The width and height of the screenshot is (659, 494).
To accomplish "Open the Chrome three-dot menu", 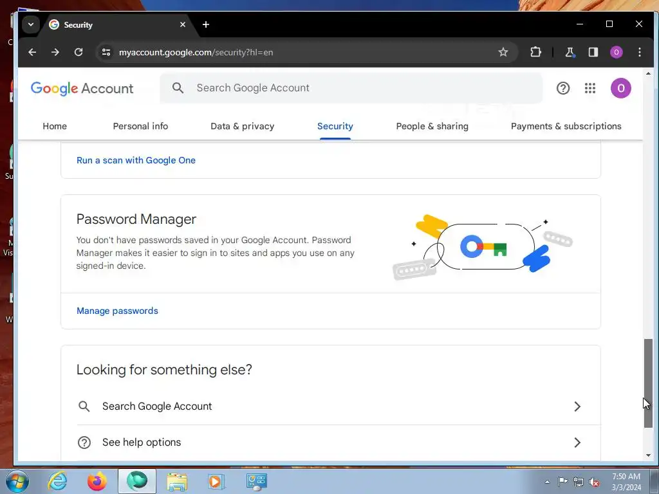I will tap(639, 52).
